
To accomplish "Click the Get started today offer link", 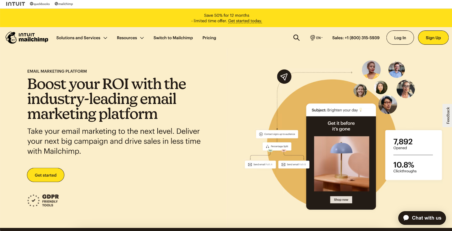I will (245, 21).
